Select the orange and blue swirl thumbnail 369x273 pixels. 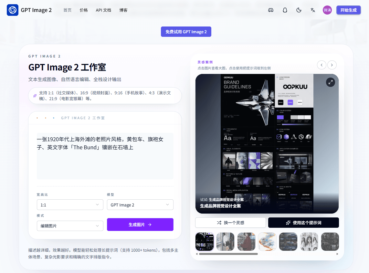(267, 242)
